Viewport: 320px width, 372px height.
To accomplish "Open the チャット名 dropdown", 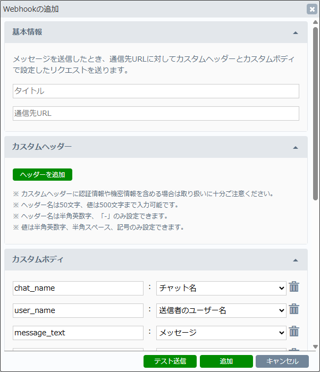I will click(221, 288).
